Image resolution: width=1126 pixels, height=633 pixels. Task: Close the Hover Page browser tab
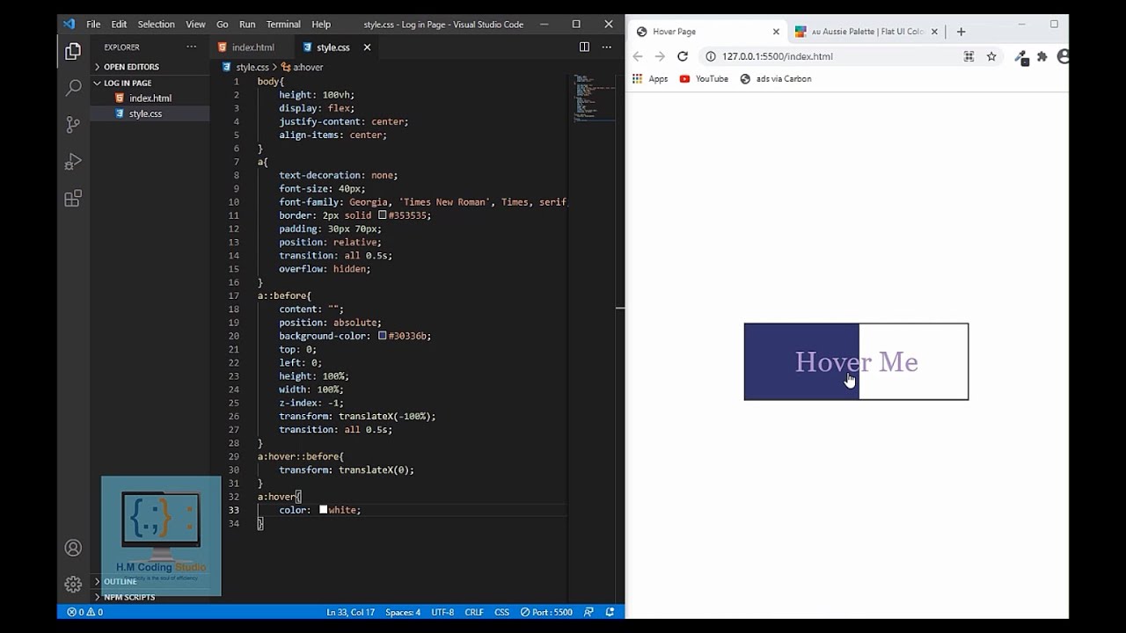[x=776, y=32]
